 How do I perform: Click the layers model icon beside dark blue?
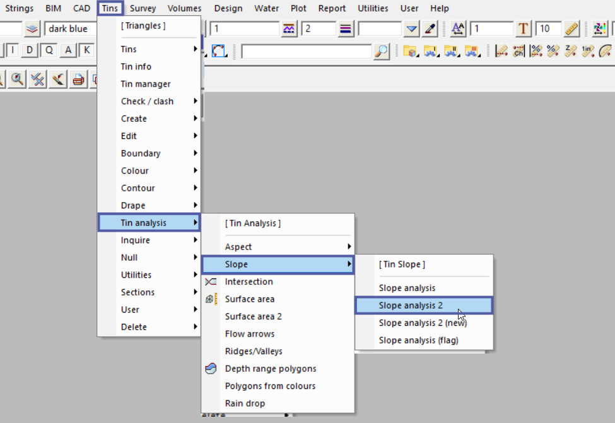33,29
